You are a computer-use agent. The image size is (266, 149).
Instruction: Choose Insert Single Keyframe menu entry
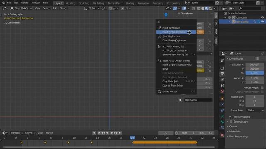point(176,32)
